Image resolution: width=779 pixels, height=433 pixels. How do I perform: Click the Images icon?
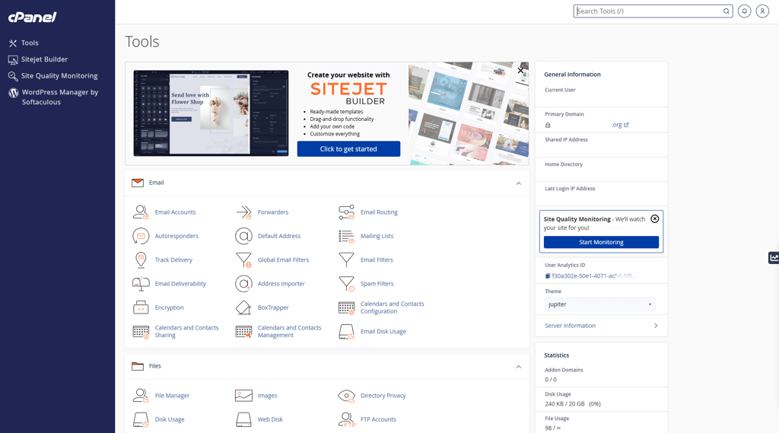pyautogui.click(x=243, y=396)
